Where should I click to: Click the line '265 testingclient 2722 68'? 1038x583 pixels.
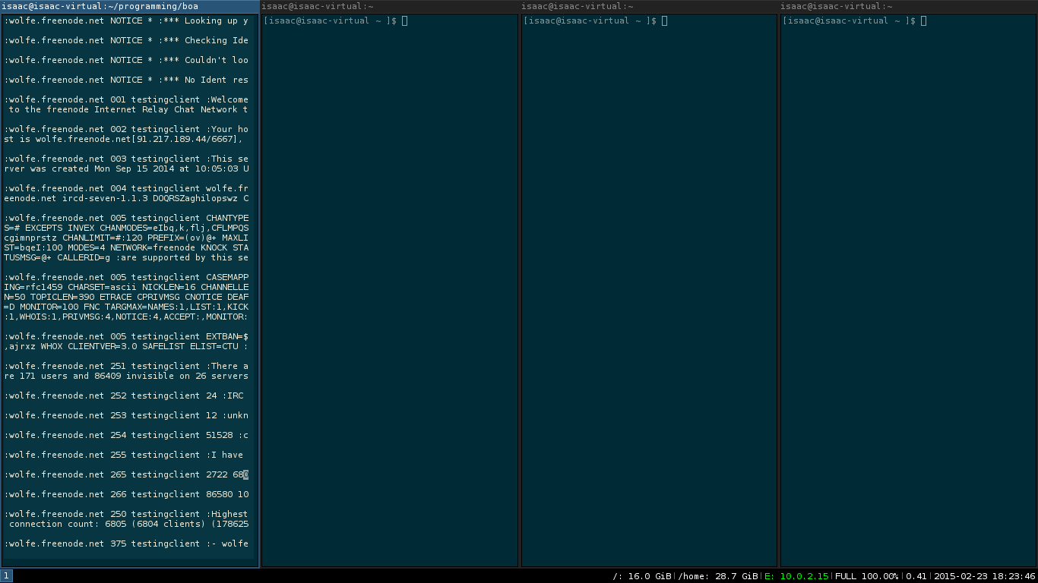click(x=126, y=474)
